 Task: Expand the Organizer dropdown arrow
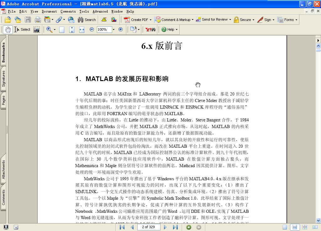52,20
